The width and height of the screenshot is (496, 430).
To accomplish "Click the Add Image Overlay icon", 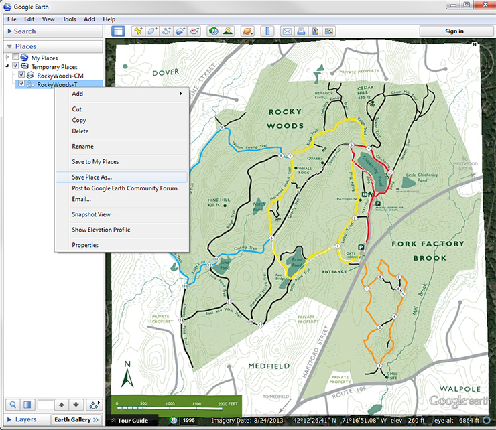I will [x=180, y=31].
